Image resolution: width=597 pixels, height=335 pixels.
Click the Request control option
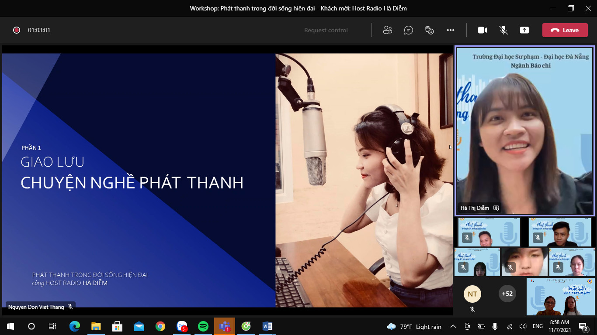click(x=326, y=30)
